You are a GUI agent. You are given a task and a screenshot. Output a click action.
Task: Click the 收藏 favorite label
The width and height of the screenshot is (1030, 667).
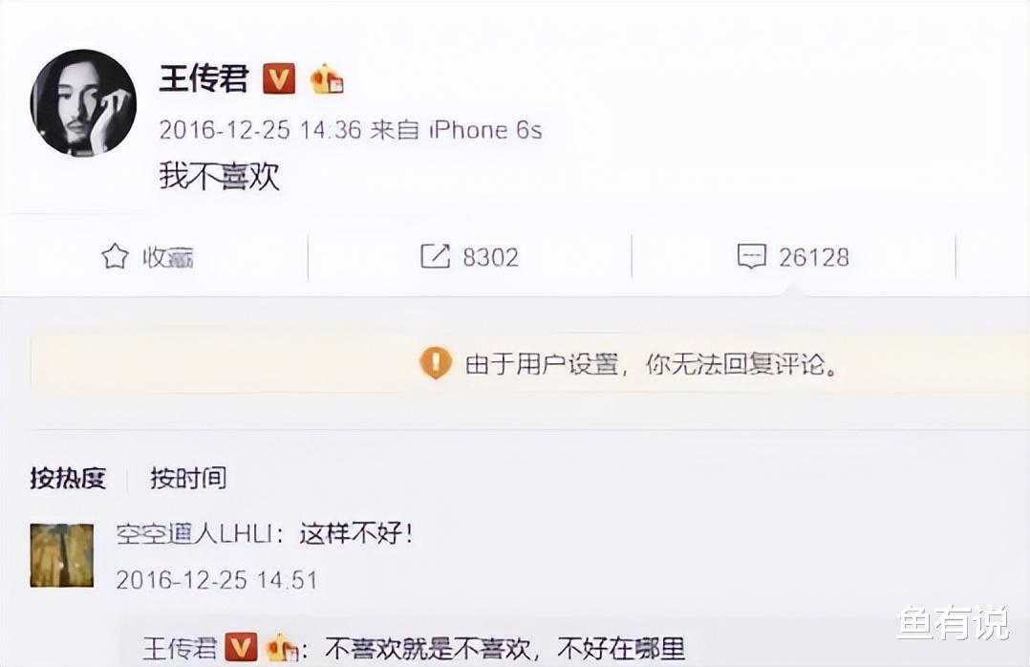pyautogui.click(x=168, y=257)
